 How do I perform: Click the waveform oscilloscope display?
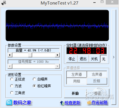click(x=57, y=25)
